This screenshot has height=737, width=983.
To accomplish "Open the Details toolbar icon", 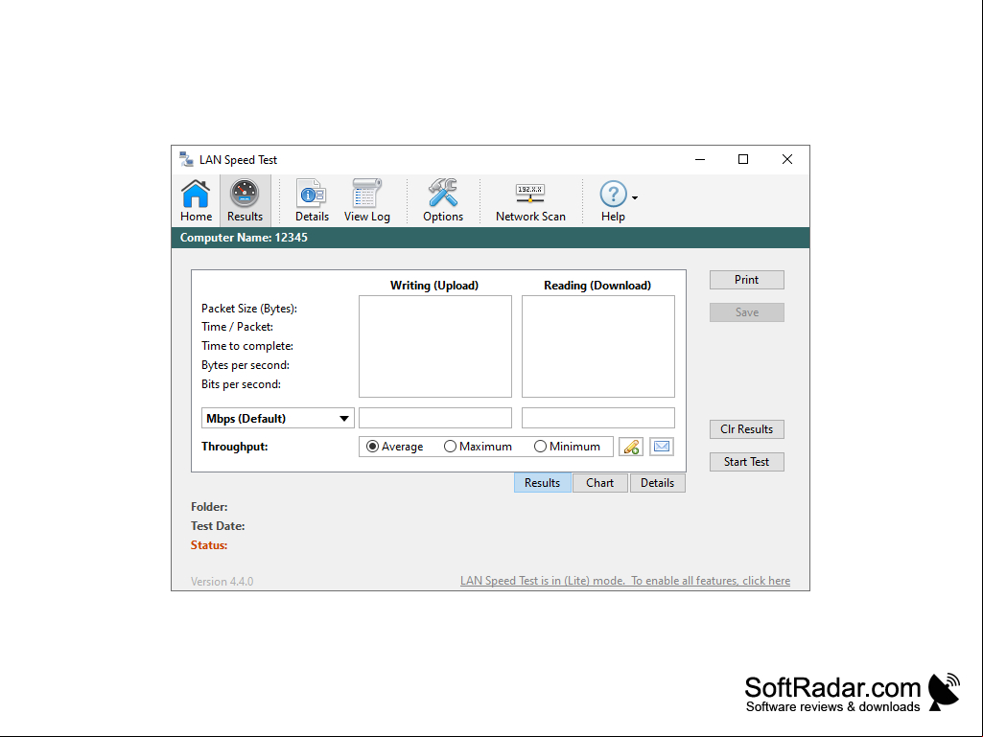I will click(x=312, y=200).
